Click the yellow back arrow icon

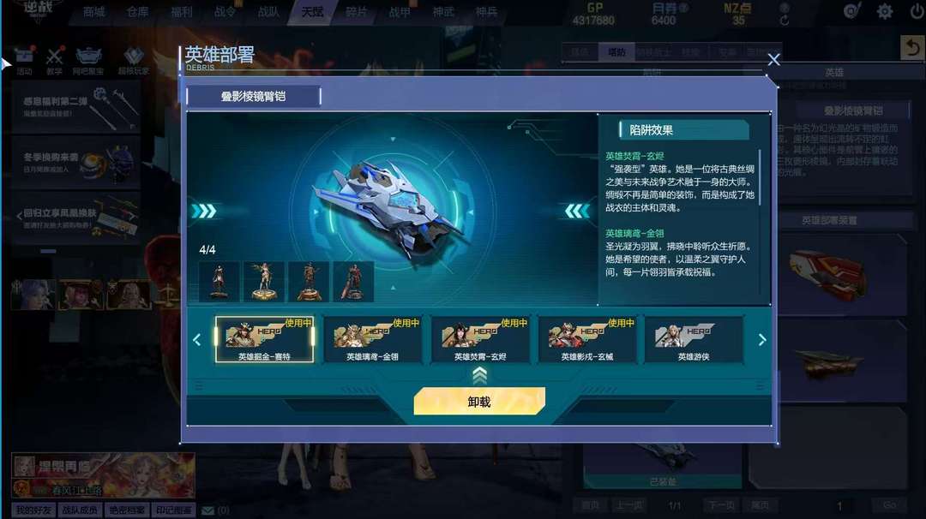pyautogui.click(x=912, y=47)
